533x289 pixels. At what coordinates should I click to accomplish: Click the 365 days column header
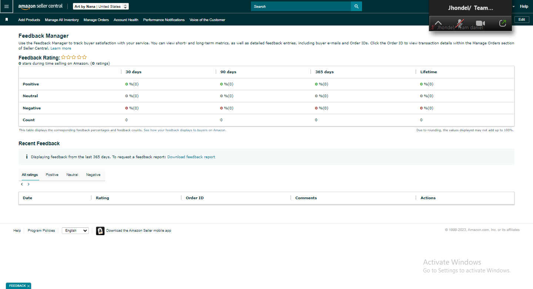(324, 72)
